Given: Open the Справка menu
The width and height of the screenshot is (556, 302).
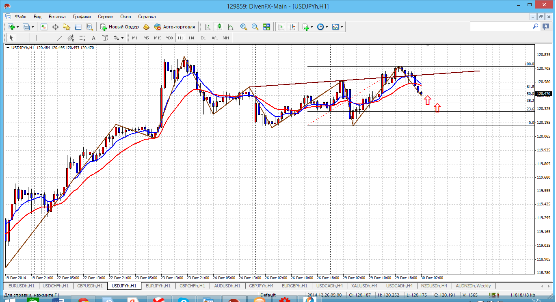Looking at the screenshot, I should pyautogui.click(x=147, y=17).
